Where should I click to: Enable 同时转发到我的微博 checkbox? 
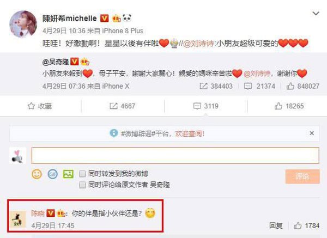(83, 174)
